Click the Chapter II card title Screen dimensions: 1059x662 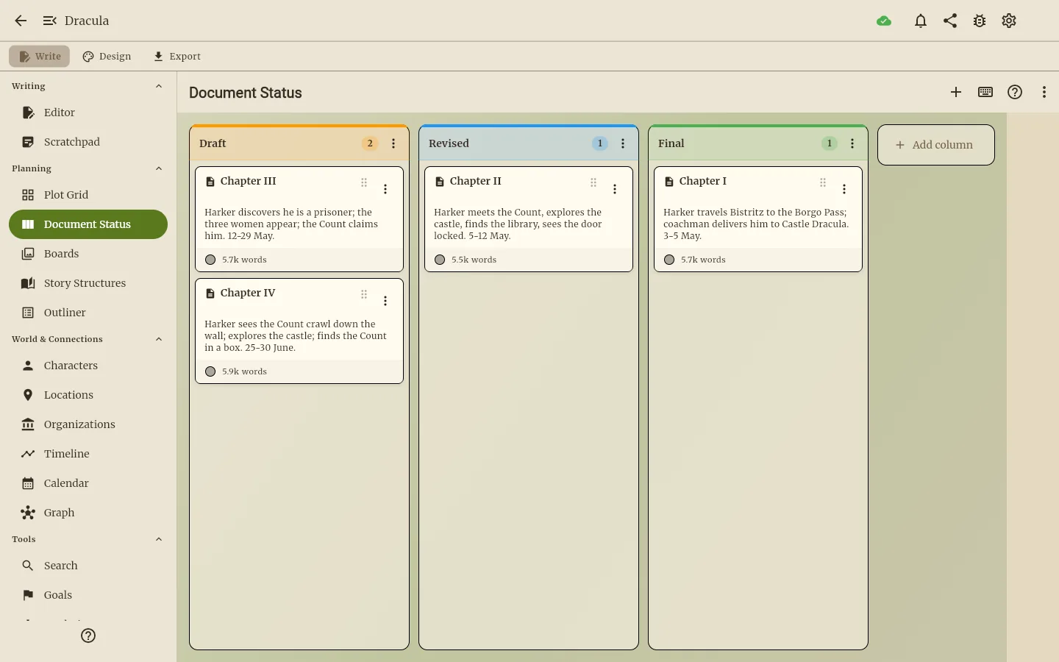(476, 181)
